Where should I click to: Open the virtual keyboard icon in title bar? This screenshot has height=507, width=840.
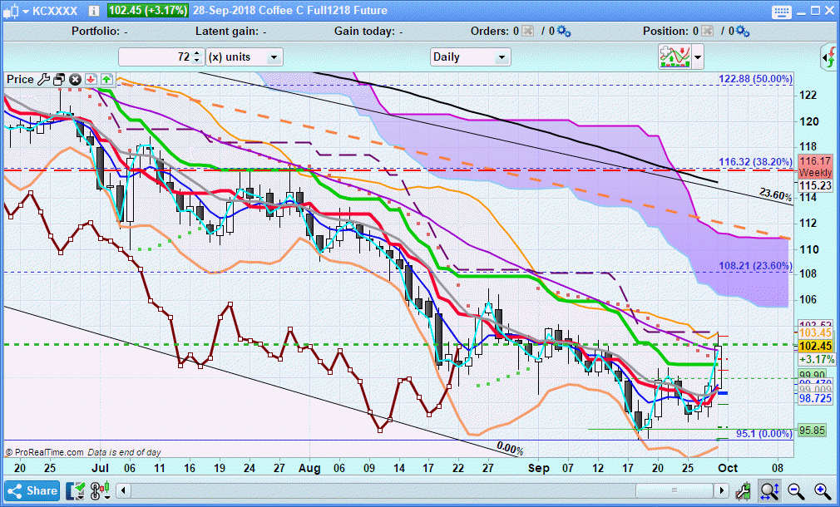click(782, 12)
